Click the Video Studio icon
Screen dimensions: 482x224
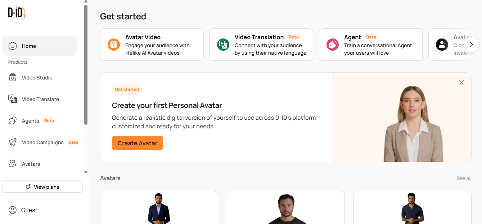tap(13, 78)
